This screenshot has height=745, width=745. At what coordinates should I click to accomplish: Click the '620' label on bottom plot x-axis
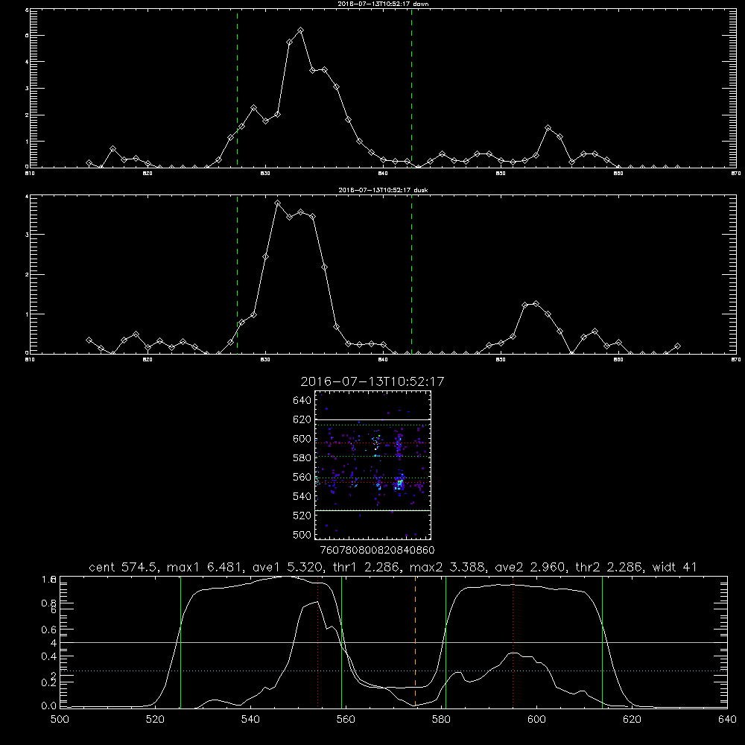pos(632,720)
